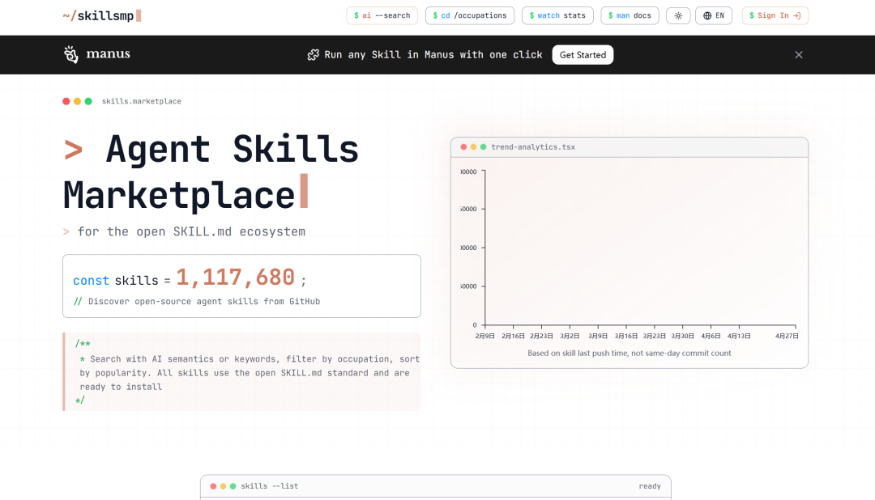
Task: Click Get Started in Manus banner
Action: 583,55
